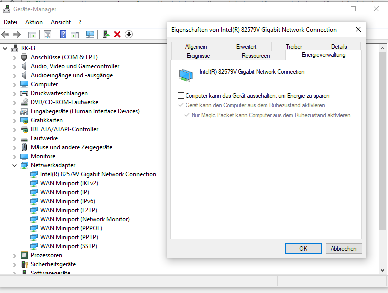
Task: Click the tree scrollbar up arrow
Action: (382, 48)
